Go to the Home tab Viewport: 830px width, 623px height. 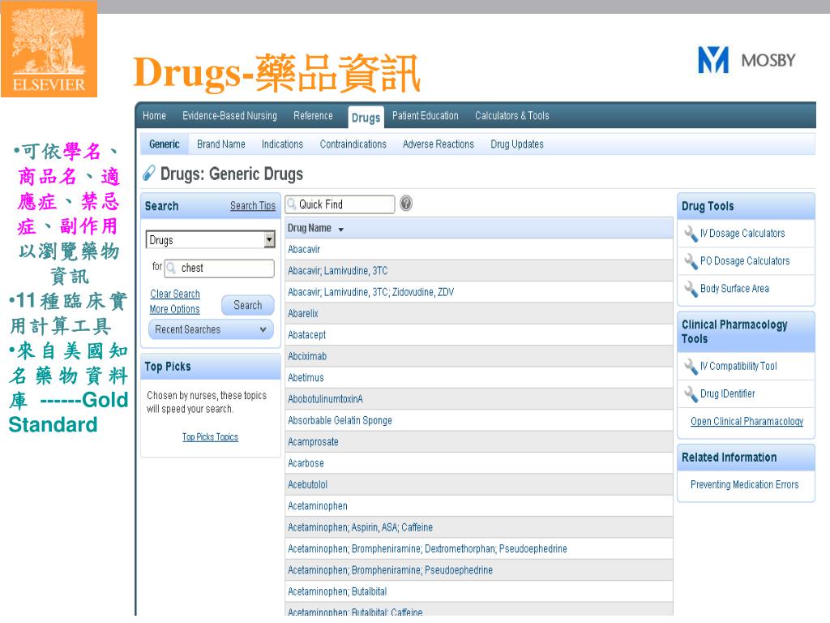tap(154, 115)
